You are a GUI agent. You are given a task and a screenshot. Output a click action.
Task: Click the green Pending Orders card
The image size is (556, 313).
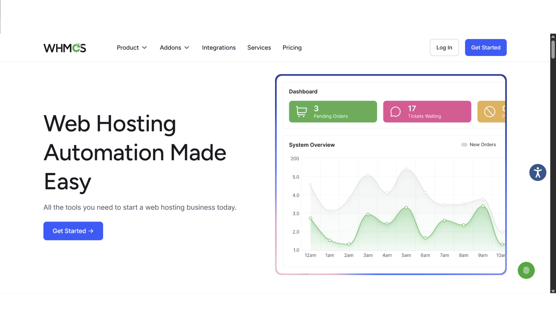click(x=333, y=112)
